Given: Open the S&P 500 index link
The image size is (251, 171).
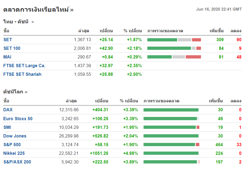Looking at the screenshot, I should [12, 145].
